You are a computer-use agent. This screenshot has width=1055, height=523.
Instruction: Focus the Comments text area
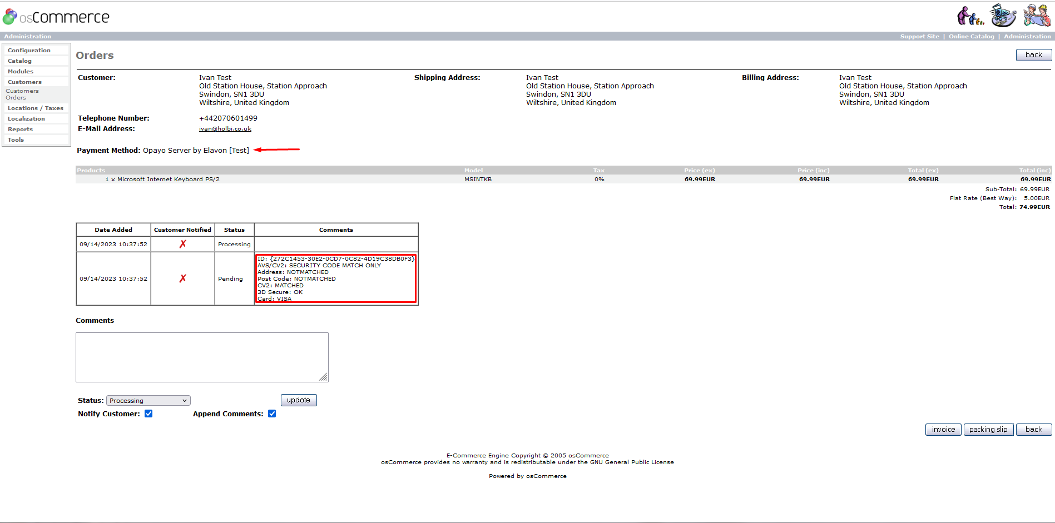point(202,357)
